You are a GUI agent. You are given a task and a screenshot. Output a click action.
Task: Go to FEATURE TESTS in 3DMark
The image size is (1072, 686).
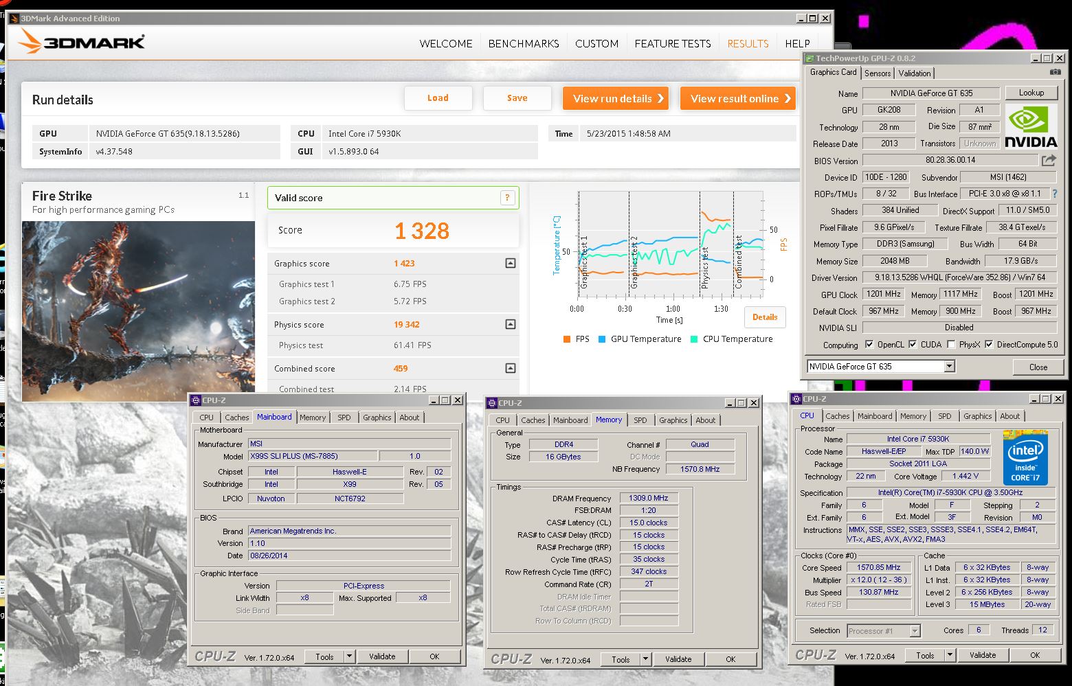click(673, 43)
